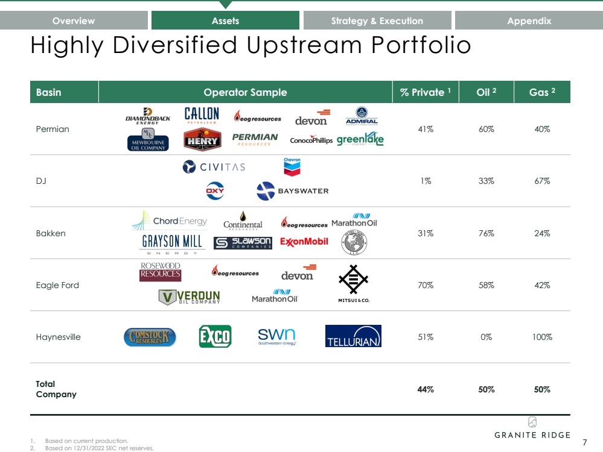The width and height of the screenshot is (603, 452).
Task: Click the Haynesville 0% oil value
Action: [x=487, y=337]
